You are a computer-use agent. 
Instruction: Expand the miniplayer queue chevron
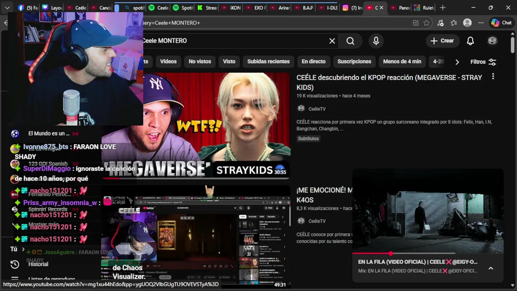coord(491,268)
